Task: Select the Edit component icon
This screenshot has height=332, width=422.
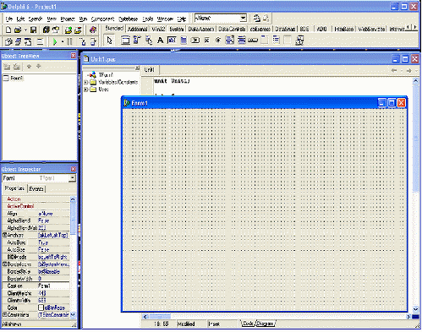Action: tap(172, 41)
